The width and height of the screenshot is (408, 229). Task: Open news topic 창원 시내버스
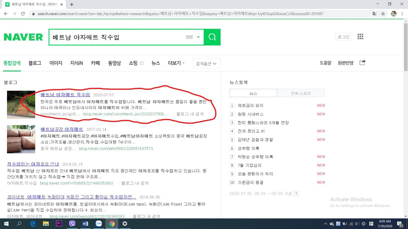(x=251, y=114)
